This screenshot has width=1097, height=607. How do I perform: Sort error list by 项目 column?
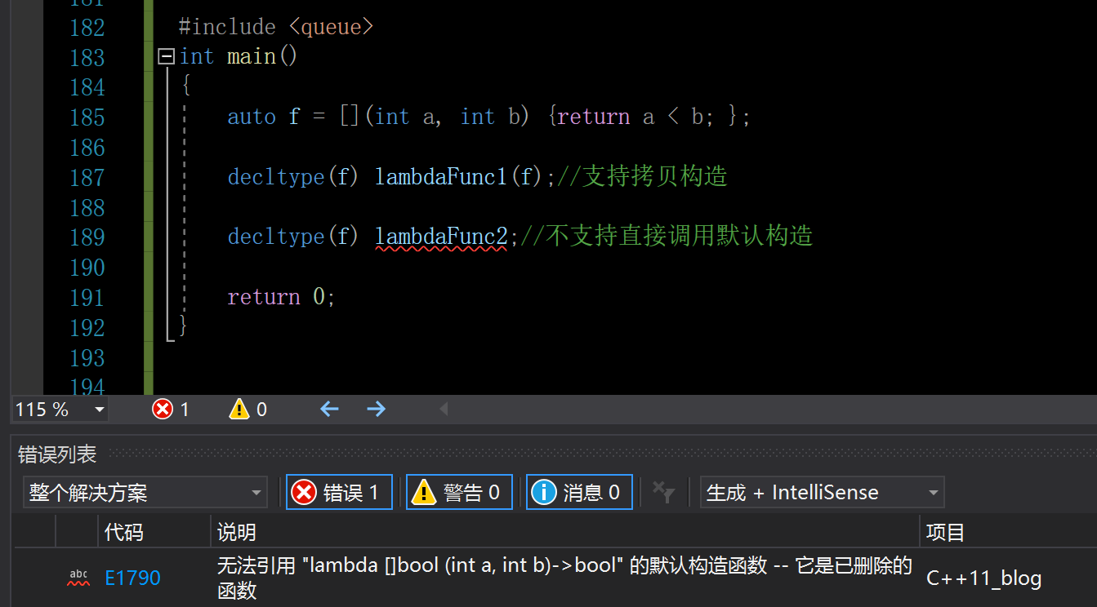click(x=1008, y=533)
